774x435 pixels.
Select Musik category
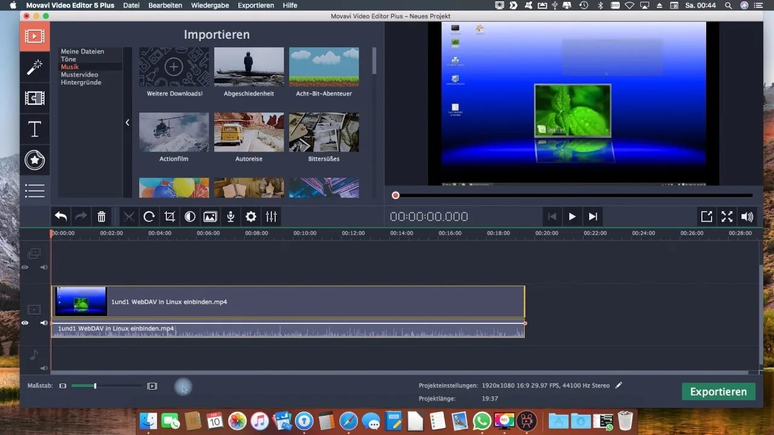pos(70,67)
